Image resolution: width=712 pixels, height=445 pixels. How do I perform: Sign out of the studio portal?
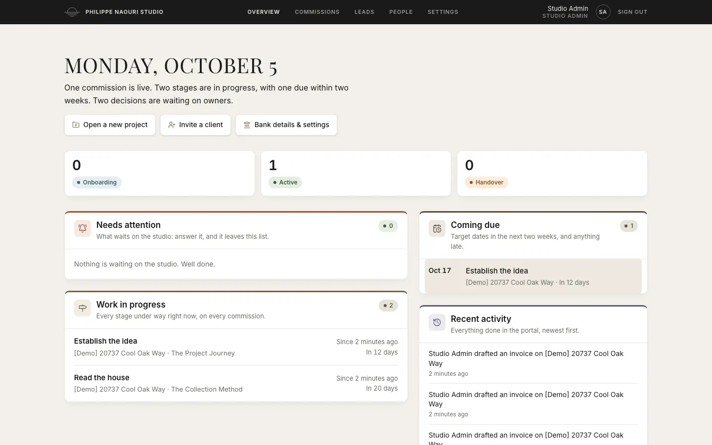tap(632, 12)
